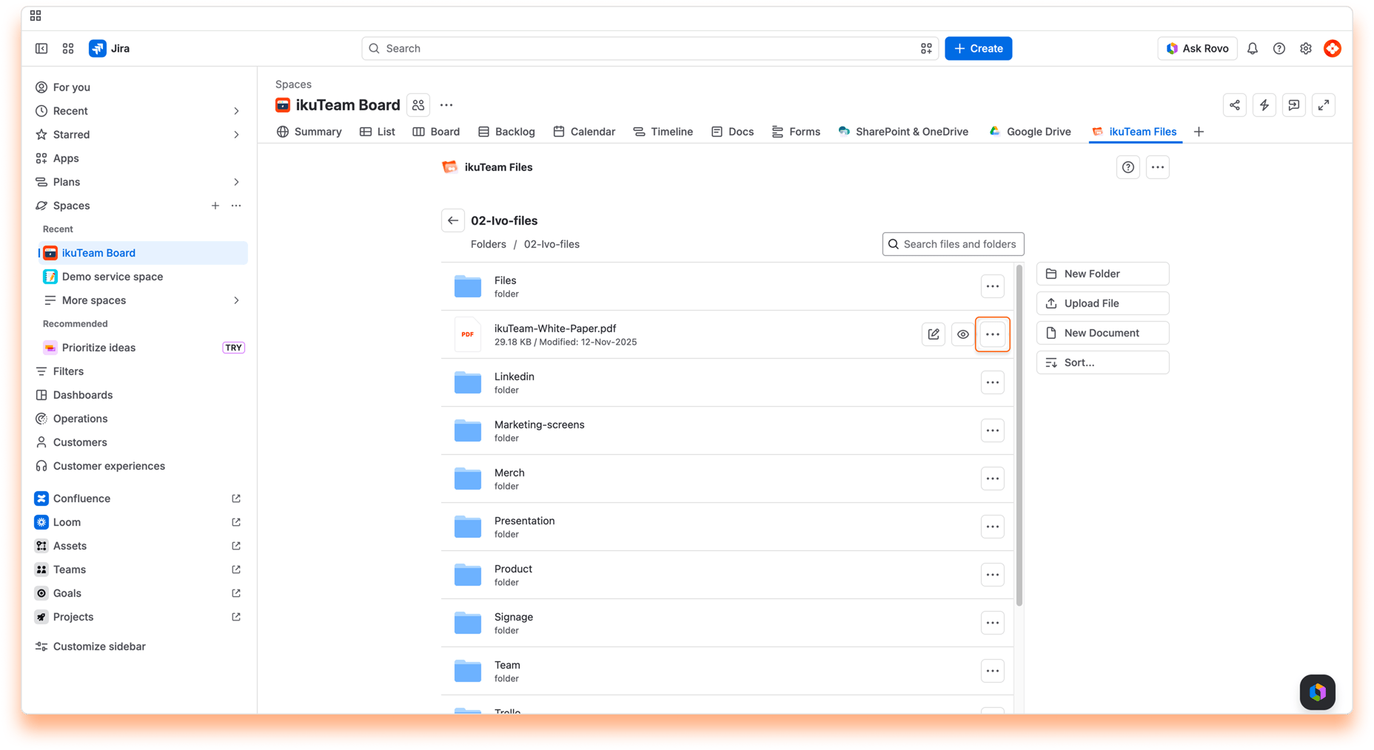The width and height of the screenshot is (1374, 750).
Task: Collapse the sidebar with the panel icon
Action: (41, 48)
